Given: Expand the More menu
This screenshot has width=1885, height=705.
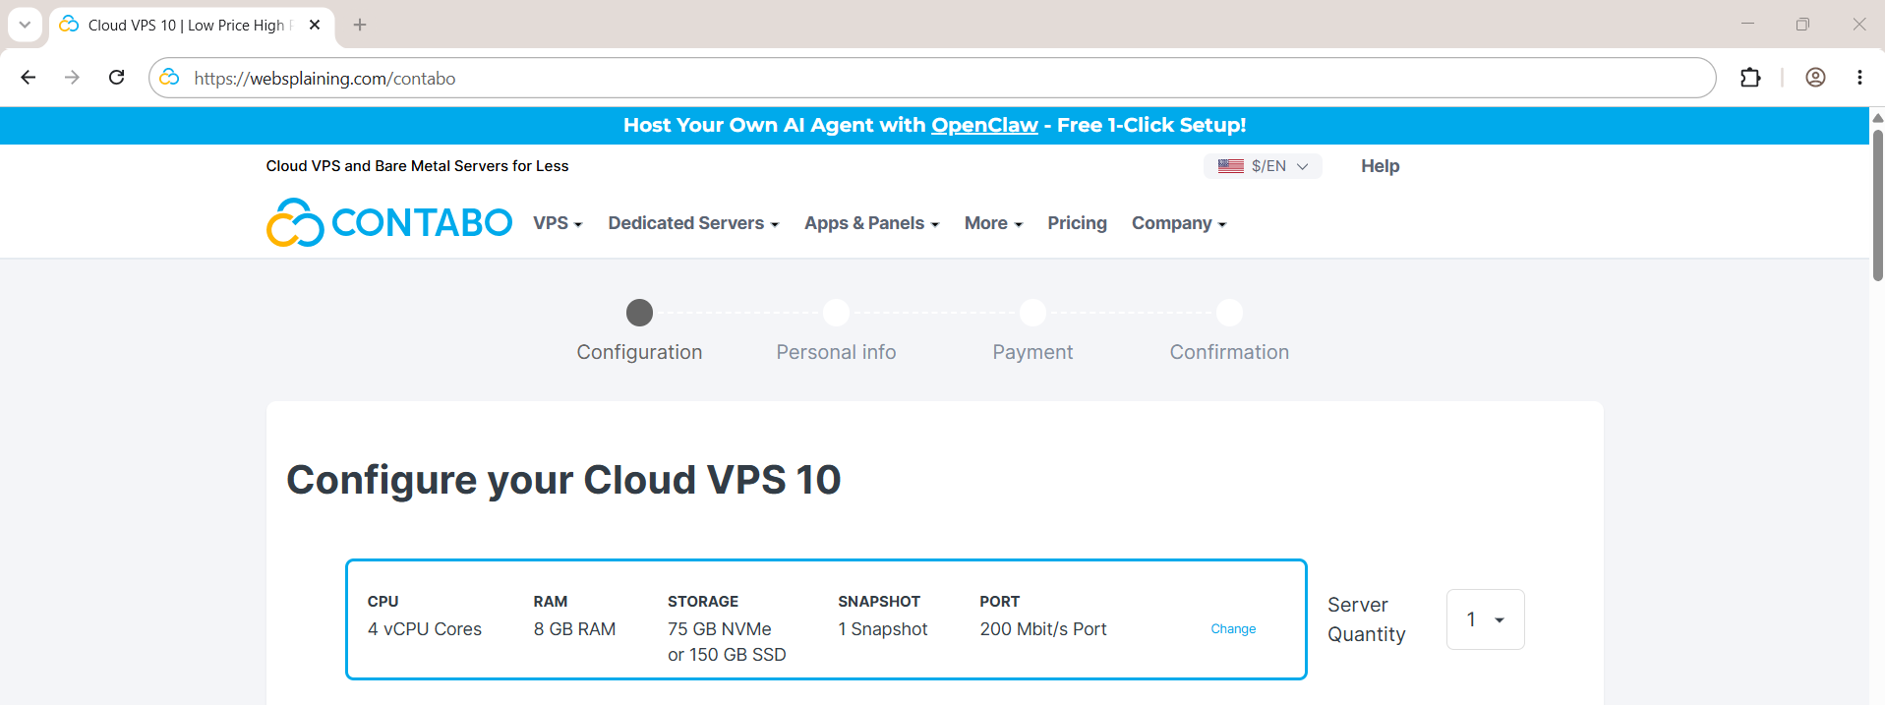Looking at the screenshot, I should 993,223.
